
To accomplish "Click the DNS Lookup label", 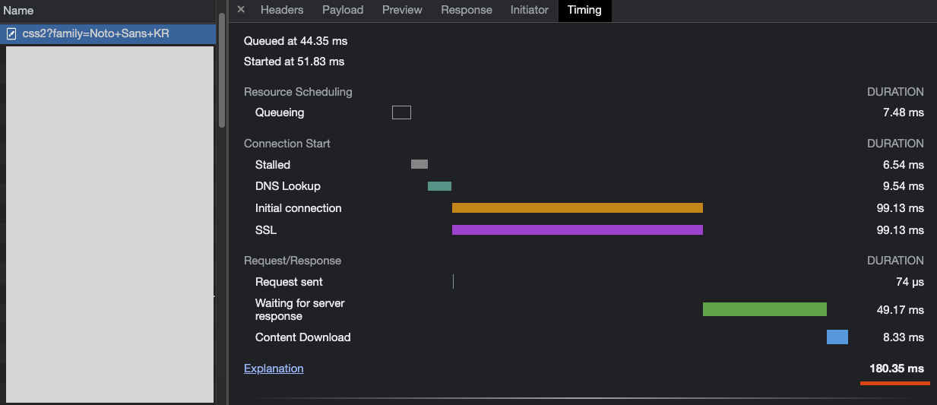I will click(x=288, y=186).
